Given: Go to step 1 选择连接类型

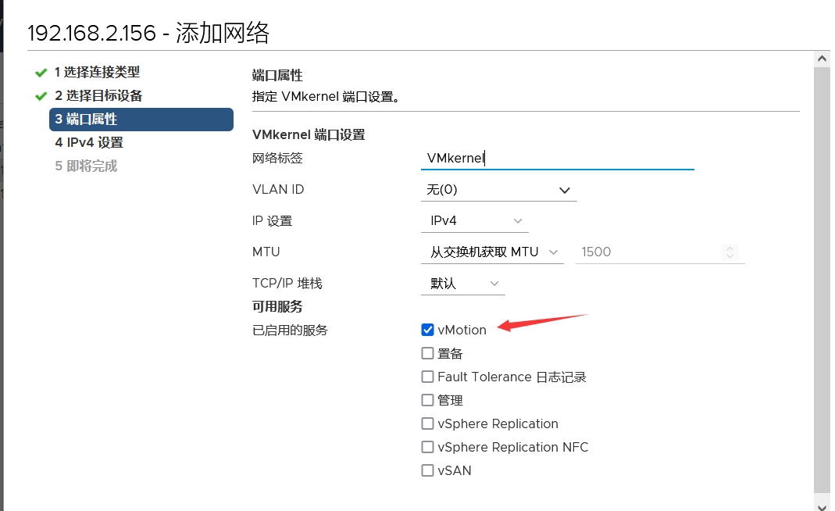Looking at the screenshot, I should coord(97,72).
